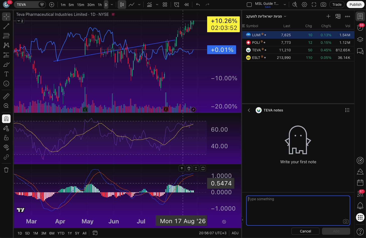
Task: Open the chart patterns tool group
Action: point(6,45)
